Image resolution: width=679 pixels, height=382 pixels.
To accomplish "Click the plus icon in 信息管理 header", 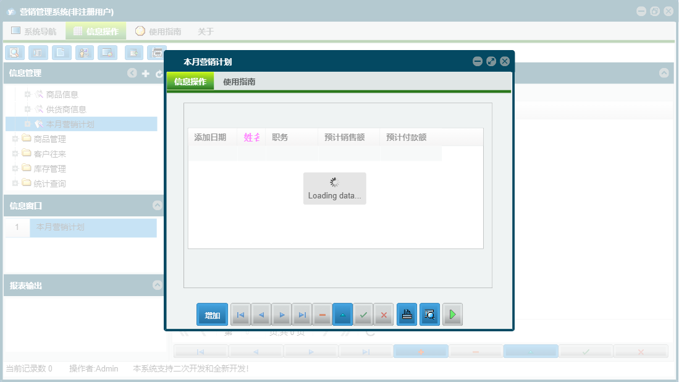I will [146, 74].
